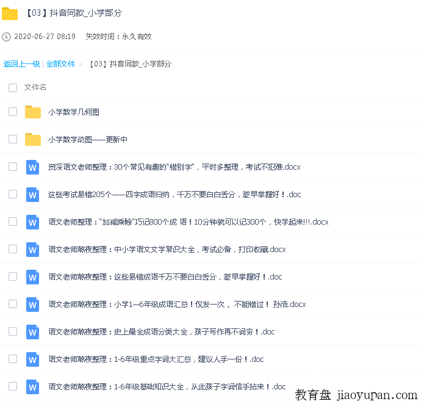Viewport: 421px width, 404px height.
Task: Go back via 返回上一级 link
Action: pos(22,64)
